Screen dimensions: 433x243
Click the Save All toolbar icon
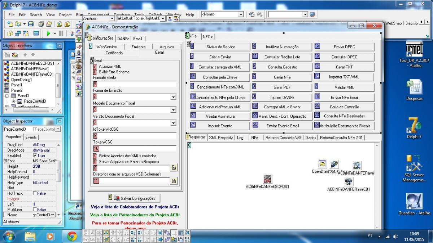(41, 24)
